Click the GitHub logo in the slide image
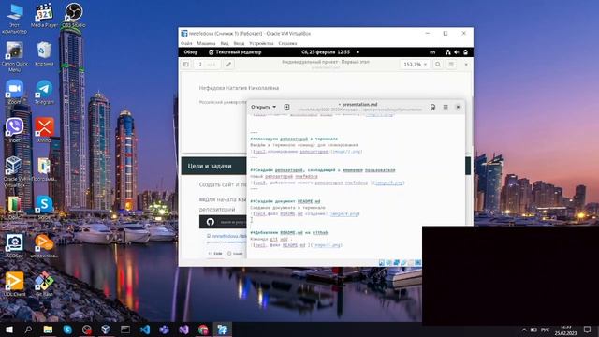Viewport: 599px width, 337px height. (210, 222)
